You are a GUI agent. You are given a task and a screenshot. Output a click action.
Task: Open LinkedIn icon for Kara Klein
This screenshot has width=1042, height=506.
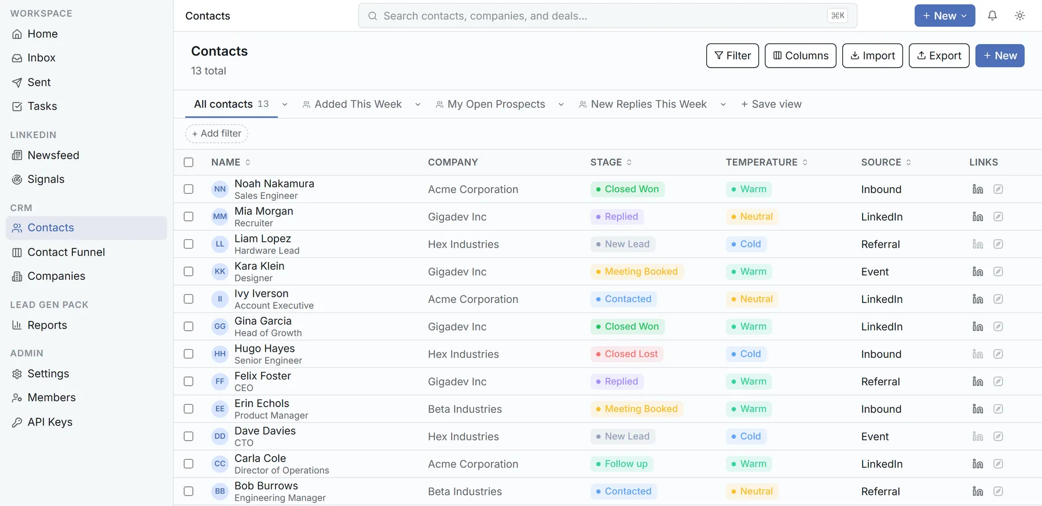978,272
